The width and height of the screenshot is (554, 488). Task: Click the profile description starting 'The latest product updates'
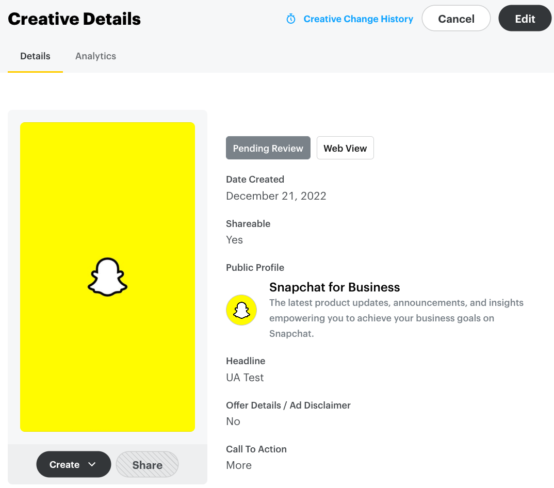pyautogui.click(x=397, y=318)
